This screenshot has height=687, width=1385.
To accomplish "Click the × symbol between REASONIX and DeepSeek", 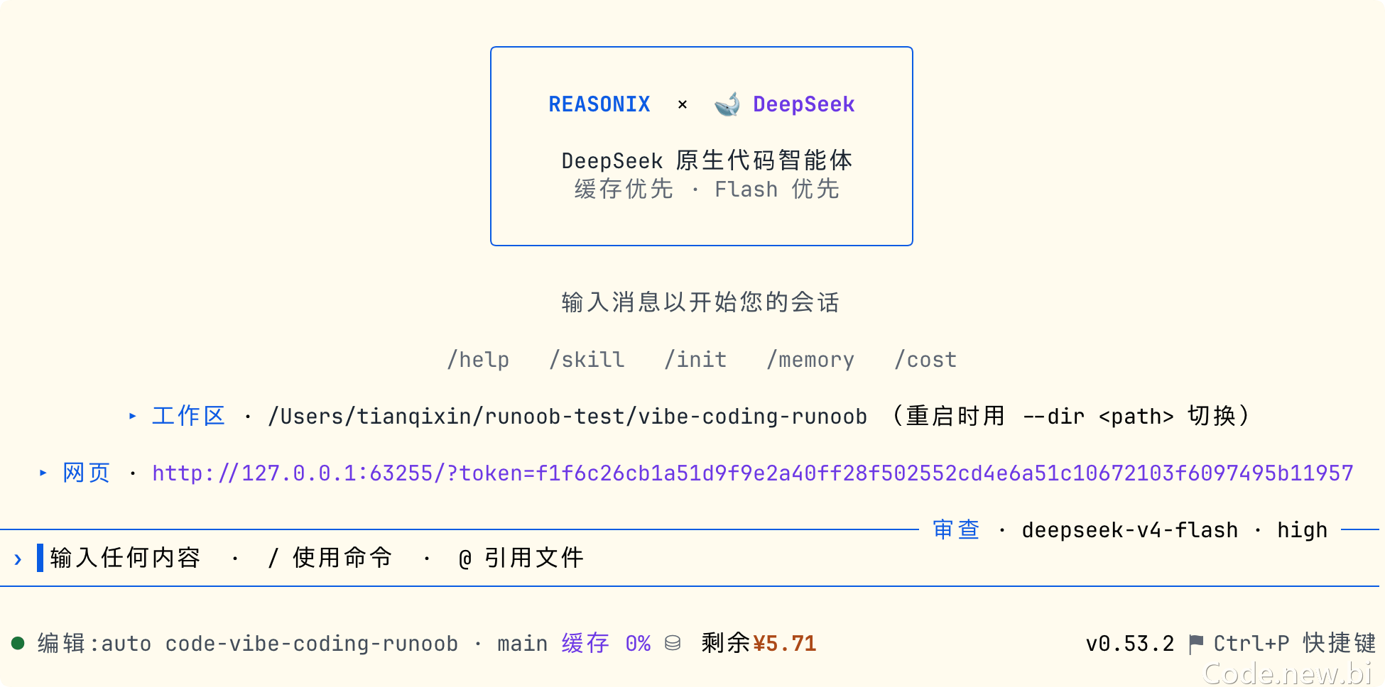I will point(683,104).
